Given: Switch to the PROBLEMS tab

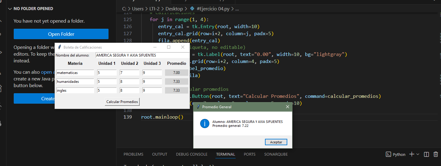Looking at the screenshot, I should [133, 154].
